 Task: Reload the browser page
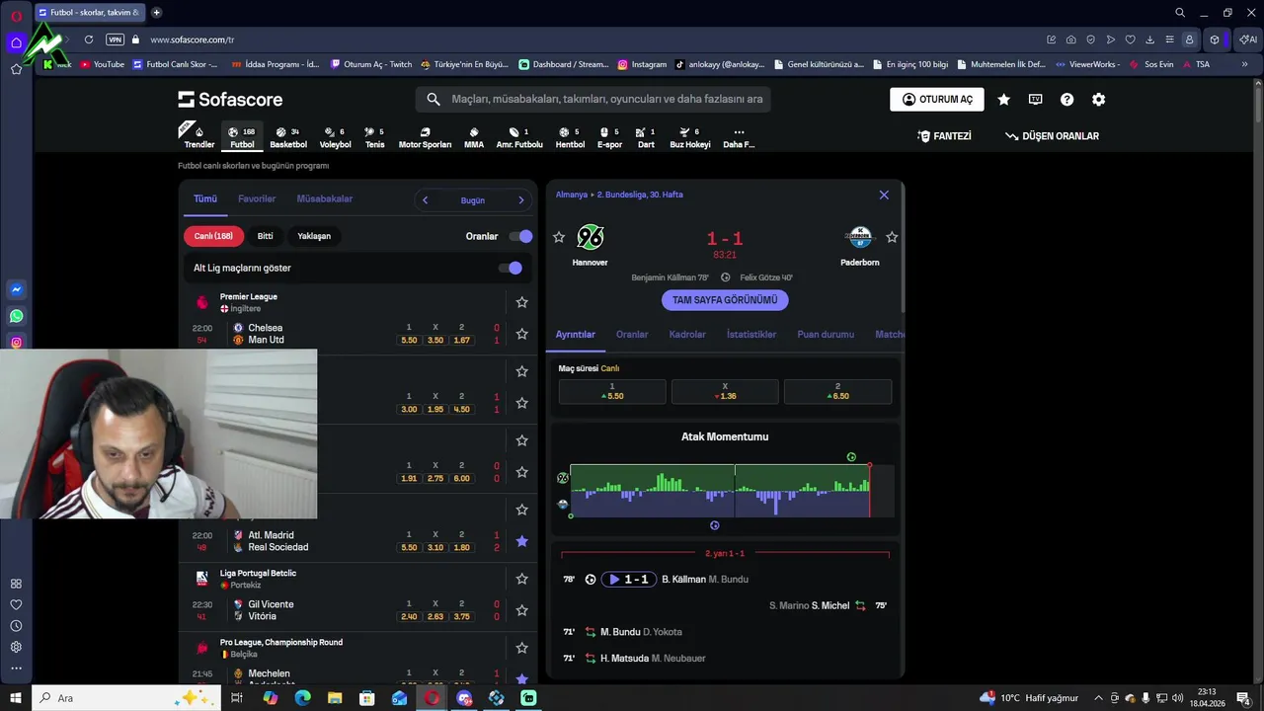point(89,39)
